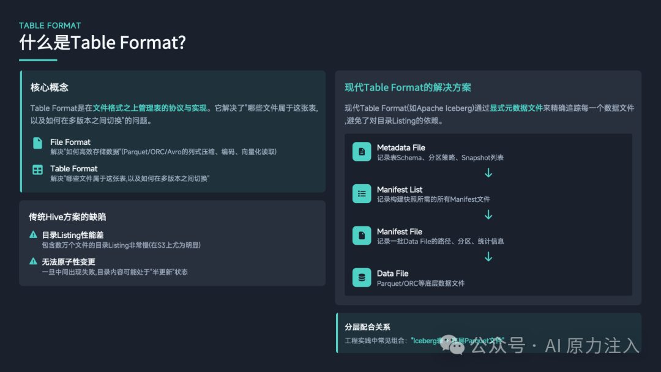Select the "传统Hive方案的缺陷" heading

click(67, 217)
